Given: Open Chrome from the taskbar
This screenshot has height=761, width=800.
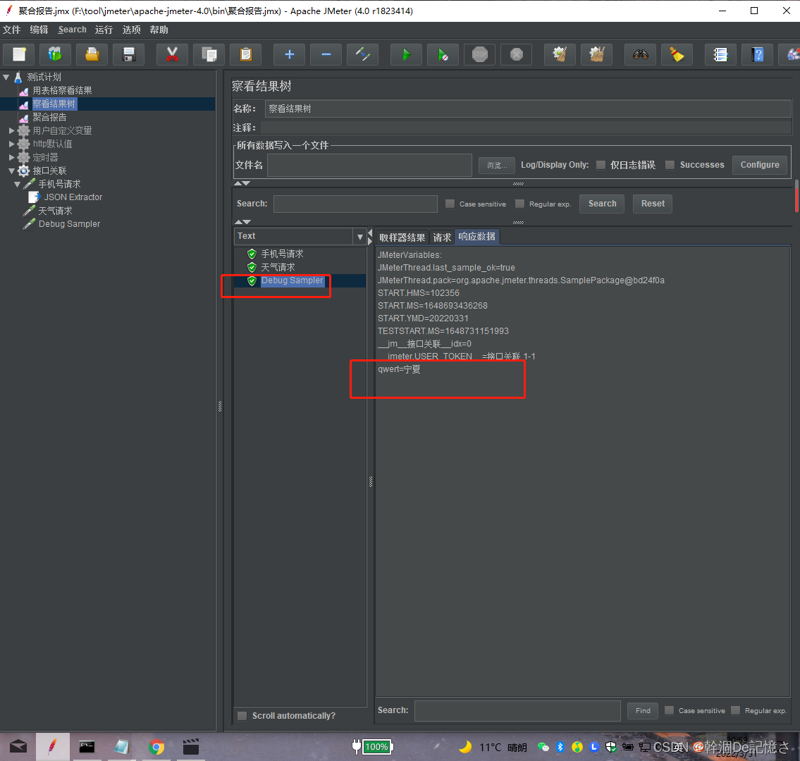Looking at the screenshot, I should click(x=156, y=747).
